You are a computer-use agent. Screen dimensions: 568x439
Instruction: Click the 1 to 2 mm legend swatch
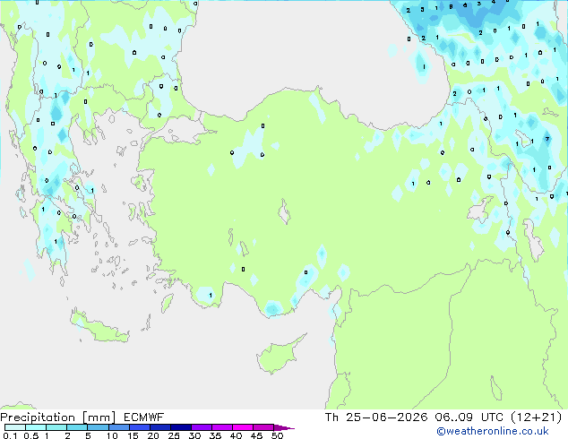[x=56, y=427]
